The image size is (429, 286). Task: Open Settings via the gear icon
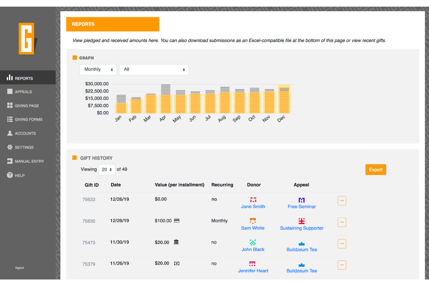10,147
